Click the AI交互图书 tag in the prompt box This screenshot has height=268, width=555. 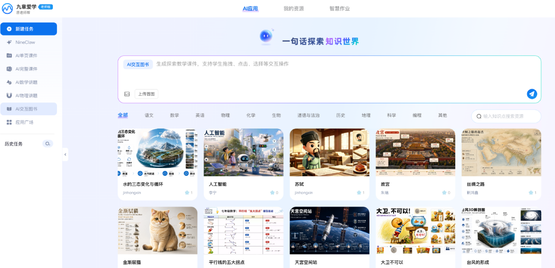pyautogui.click(x=138, y=64)
